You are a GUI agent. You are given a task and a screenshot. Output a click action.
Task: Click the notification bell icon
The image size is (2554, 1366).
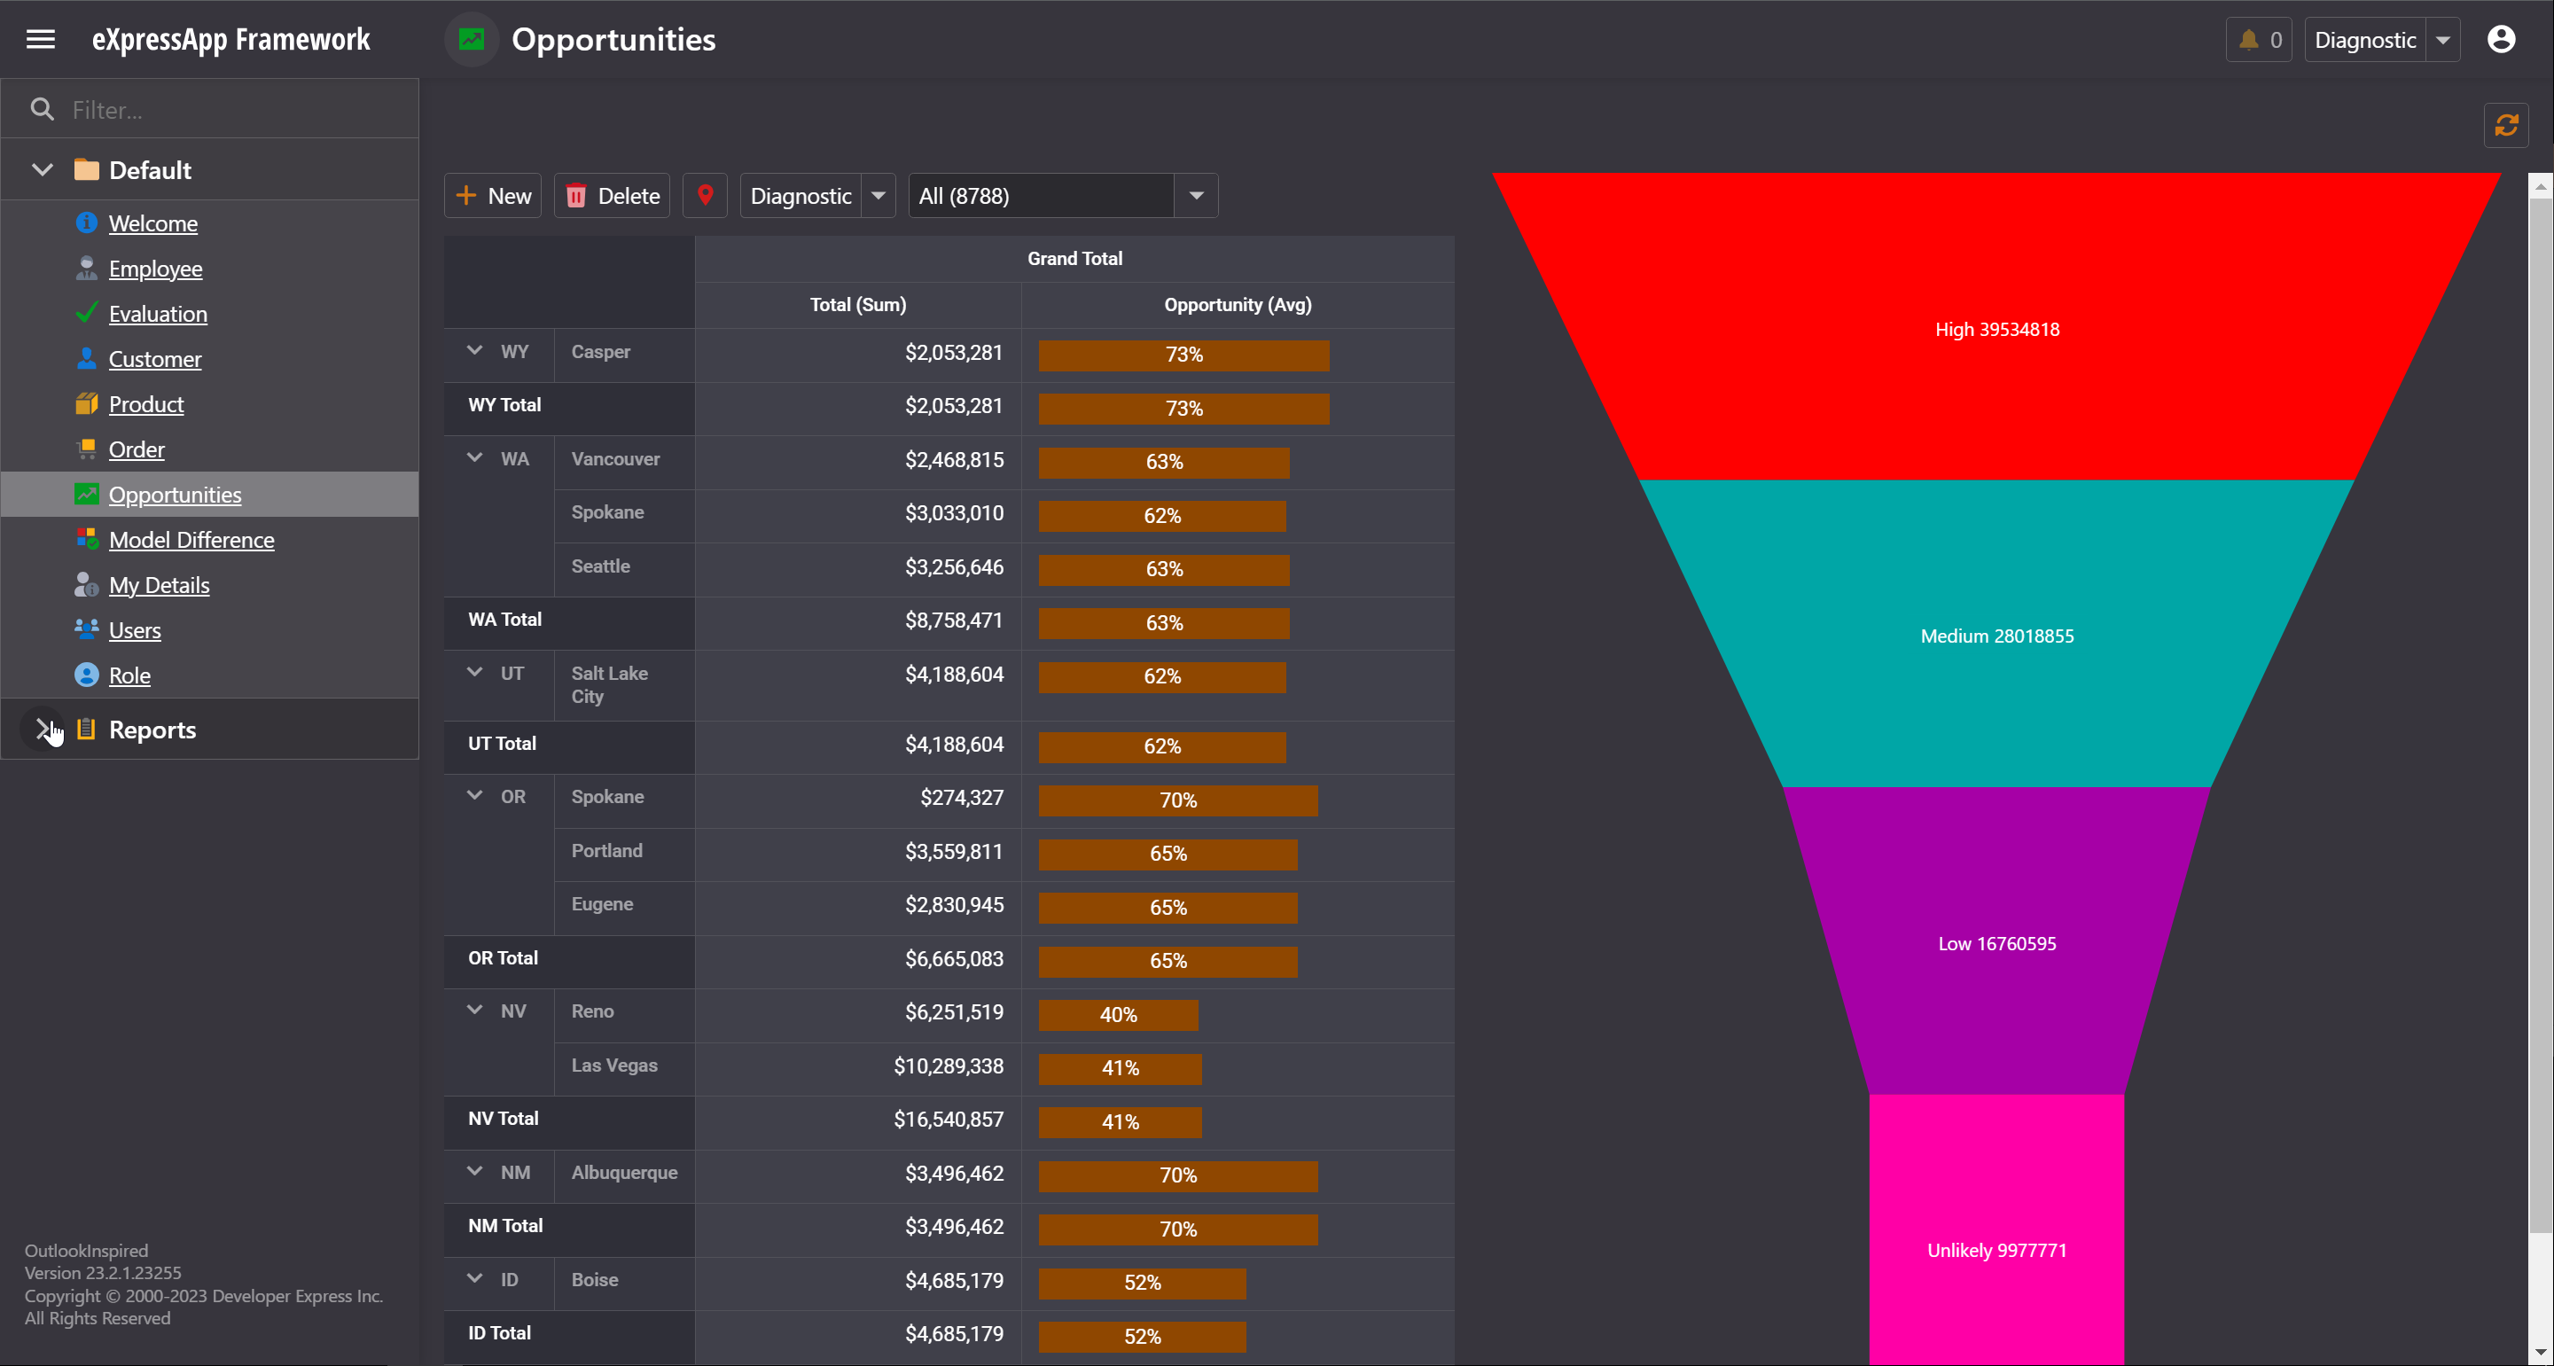pos(2249,41)
